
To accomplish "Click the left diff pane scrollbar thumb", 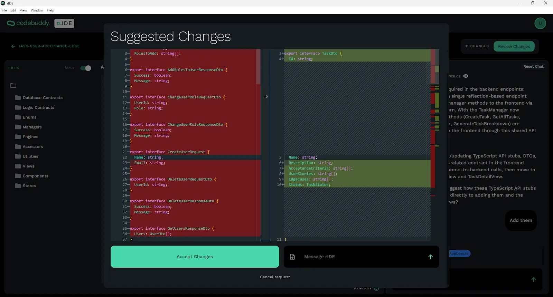I will click(x=258, y=67).
